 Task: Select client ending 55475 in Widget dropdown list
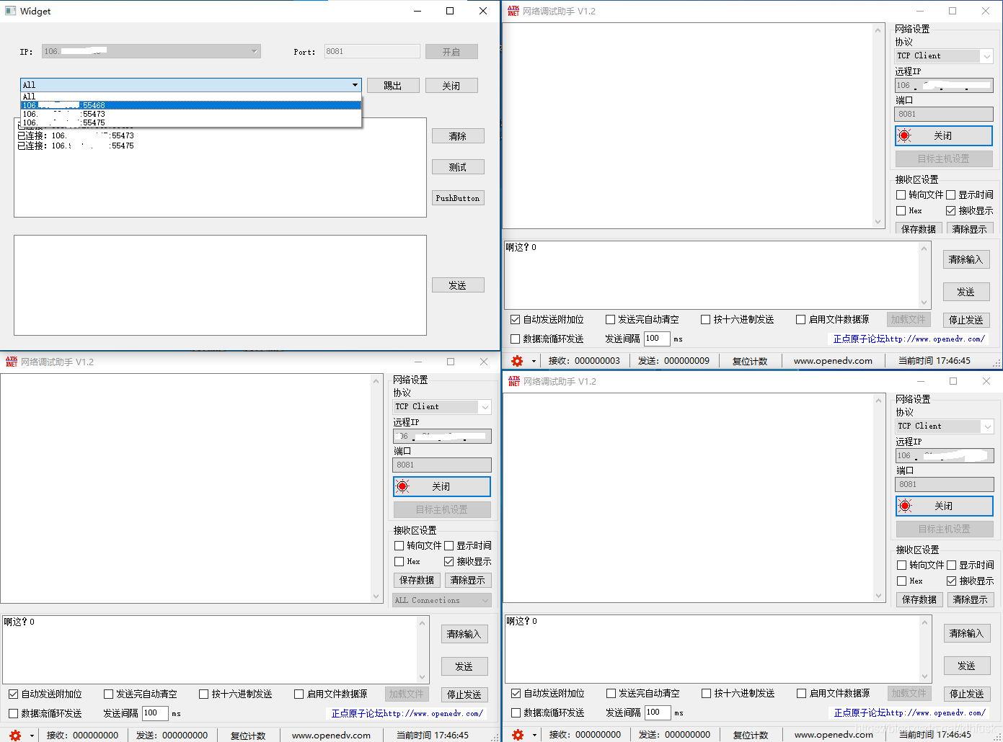point(191,122)
